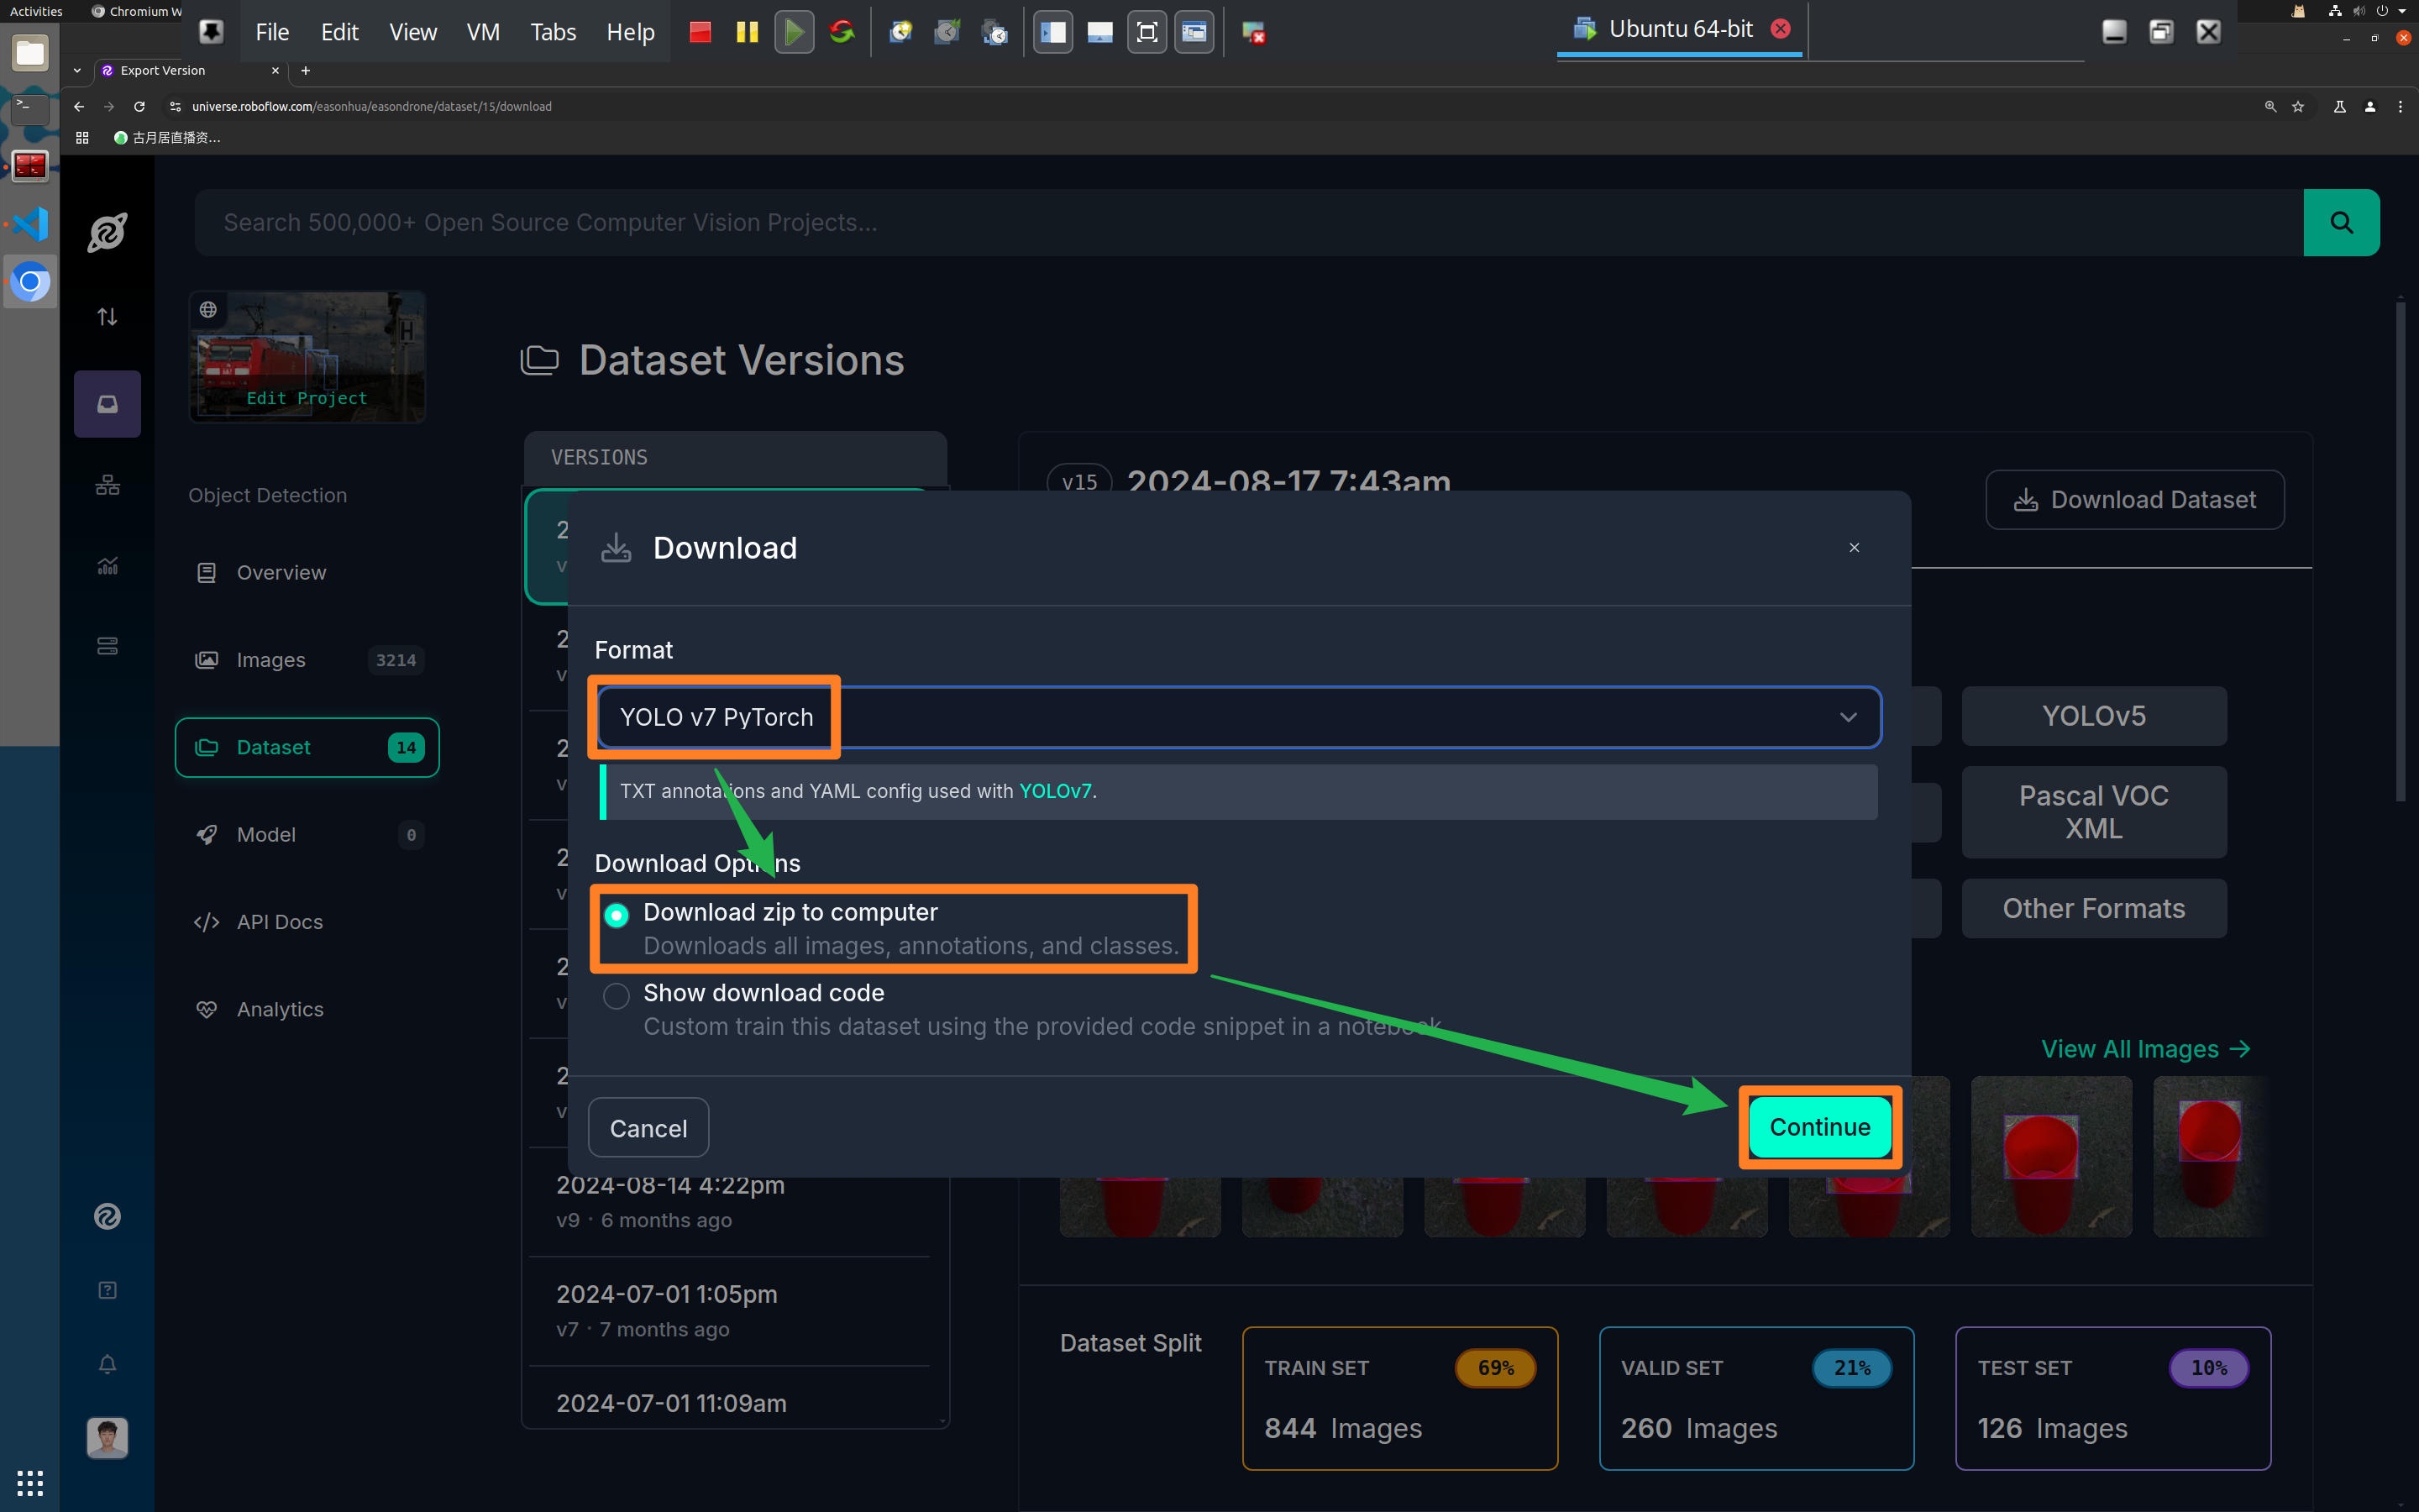Click the search projects input field
The image size is (2419, 1512).
pyautogui.click(x=1248, y=222)
